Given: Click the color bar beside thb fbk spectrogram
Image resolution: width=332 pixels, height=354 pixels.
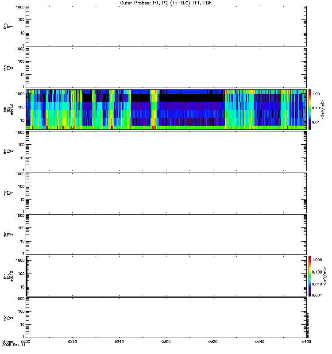Looking at the screenshot, I should [310, 109].
